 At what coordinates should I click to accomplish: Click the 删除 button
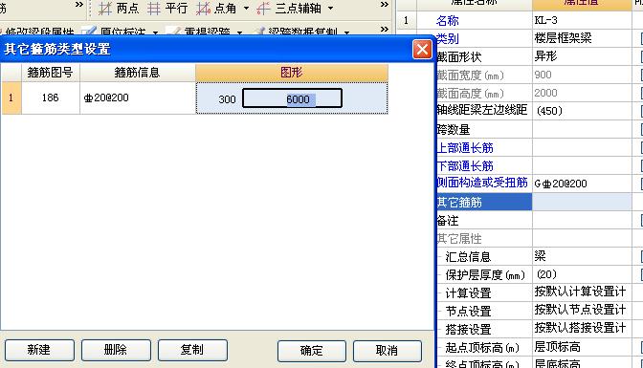coord(116,350)
